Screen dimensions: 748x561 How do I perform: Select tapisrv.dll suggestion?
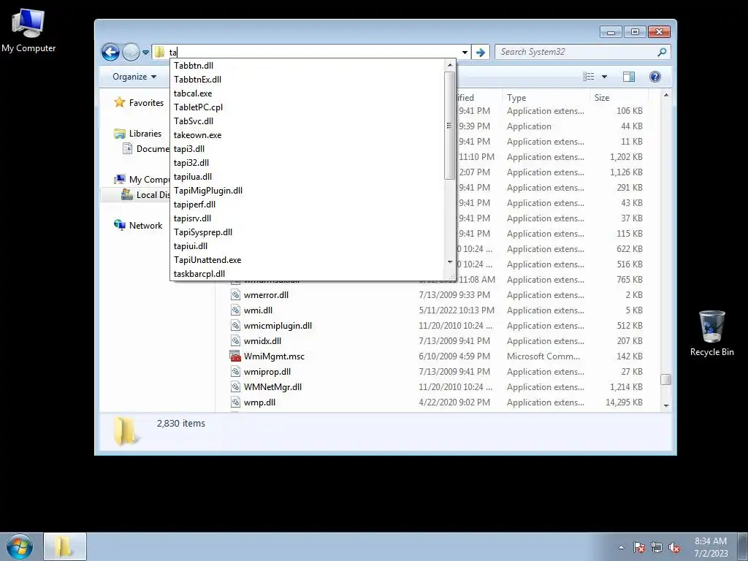click(308, 218)
